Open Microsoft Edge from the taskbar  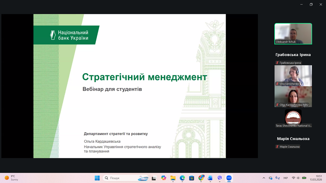point(182,178)
